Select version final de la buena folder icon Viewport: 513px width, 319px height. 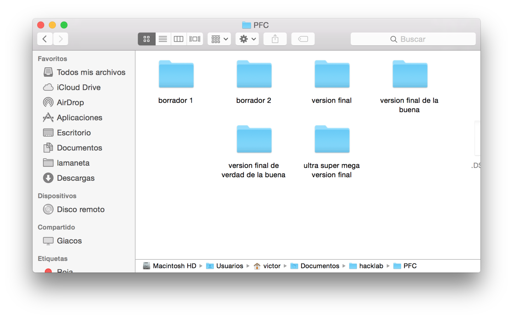410,74
